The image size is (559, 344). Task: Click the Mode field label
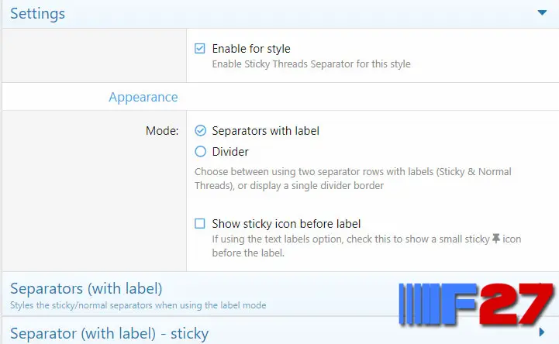(162, 131)
